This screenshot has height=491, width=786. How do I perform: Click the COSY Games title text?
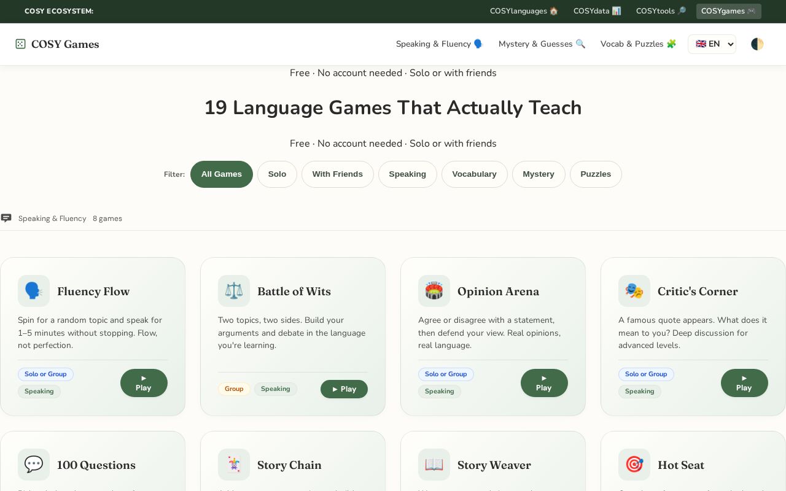click(65, 44)
